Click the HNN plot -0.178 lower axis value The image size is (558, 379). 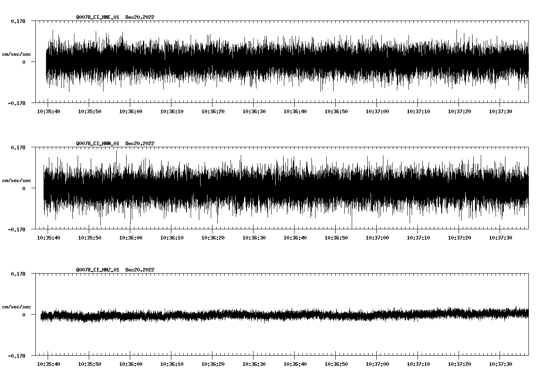16,230
